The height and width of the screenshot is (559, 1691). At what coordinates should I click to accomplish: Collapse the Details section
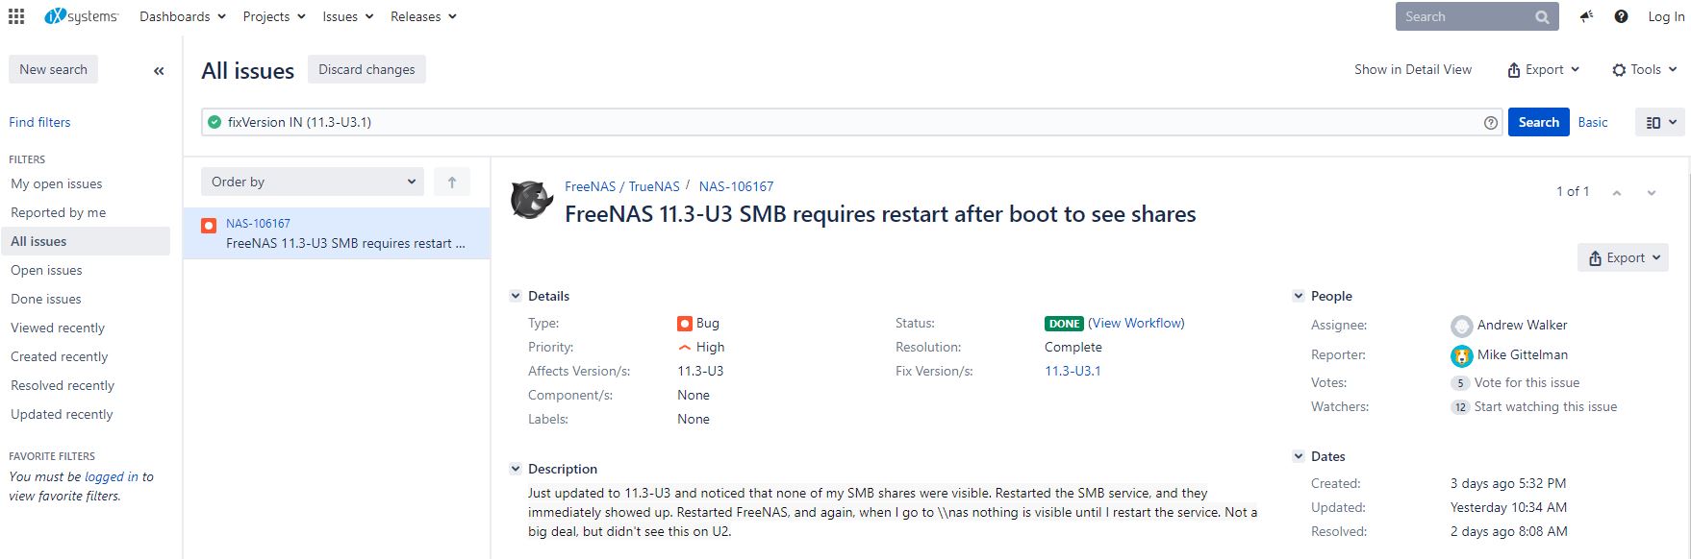(516, 296)
